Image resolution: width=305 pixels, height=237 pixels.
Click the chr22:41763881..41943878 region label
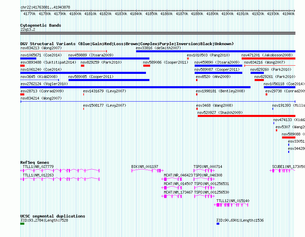45,7
